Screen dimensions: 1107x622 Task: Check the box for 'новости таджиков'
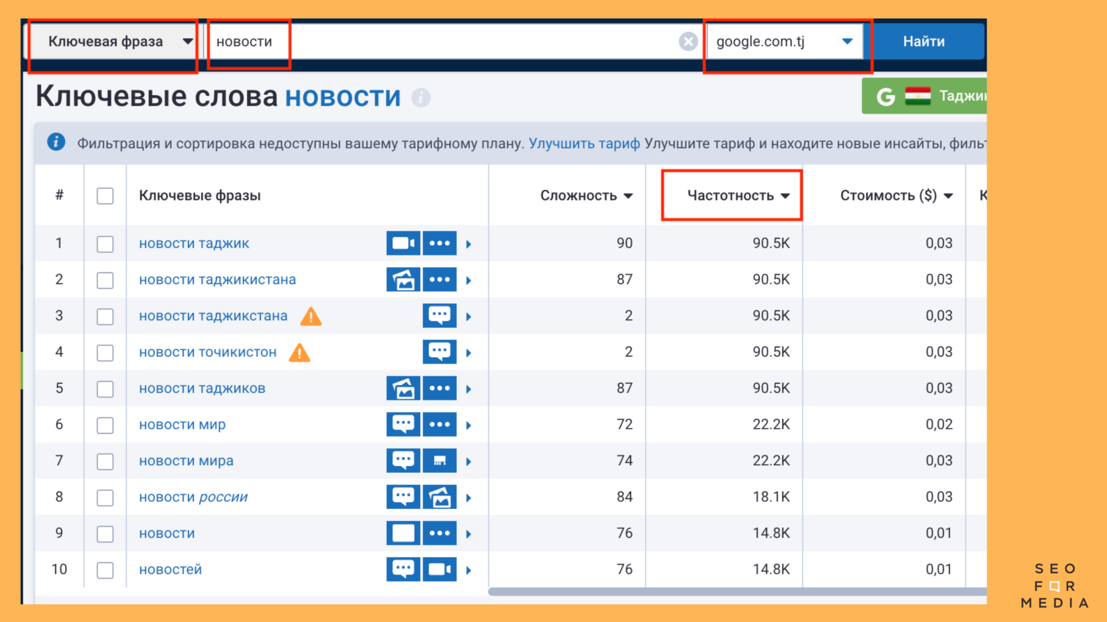click(x=105, y=389)
